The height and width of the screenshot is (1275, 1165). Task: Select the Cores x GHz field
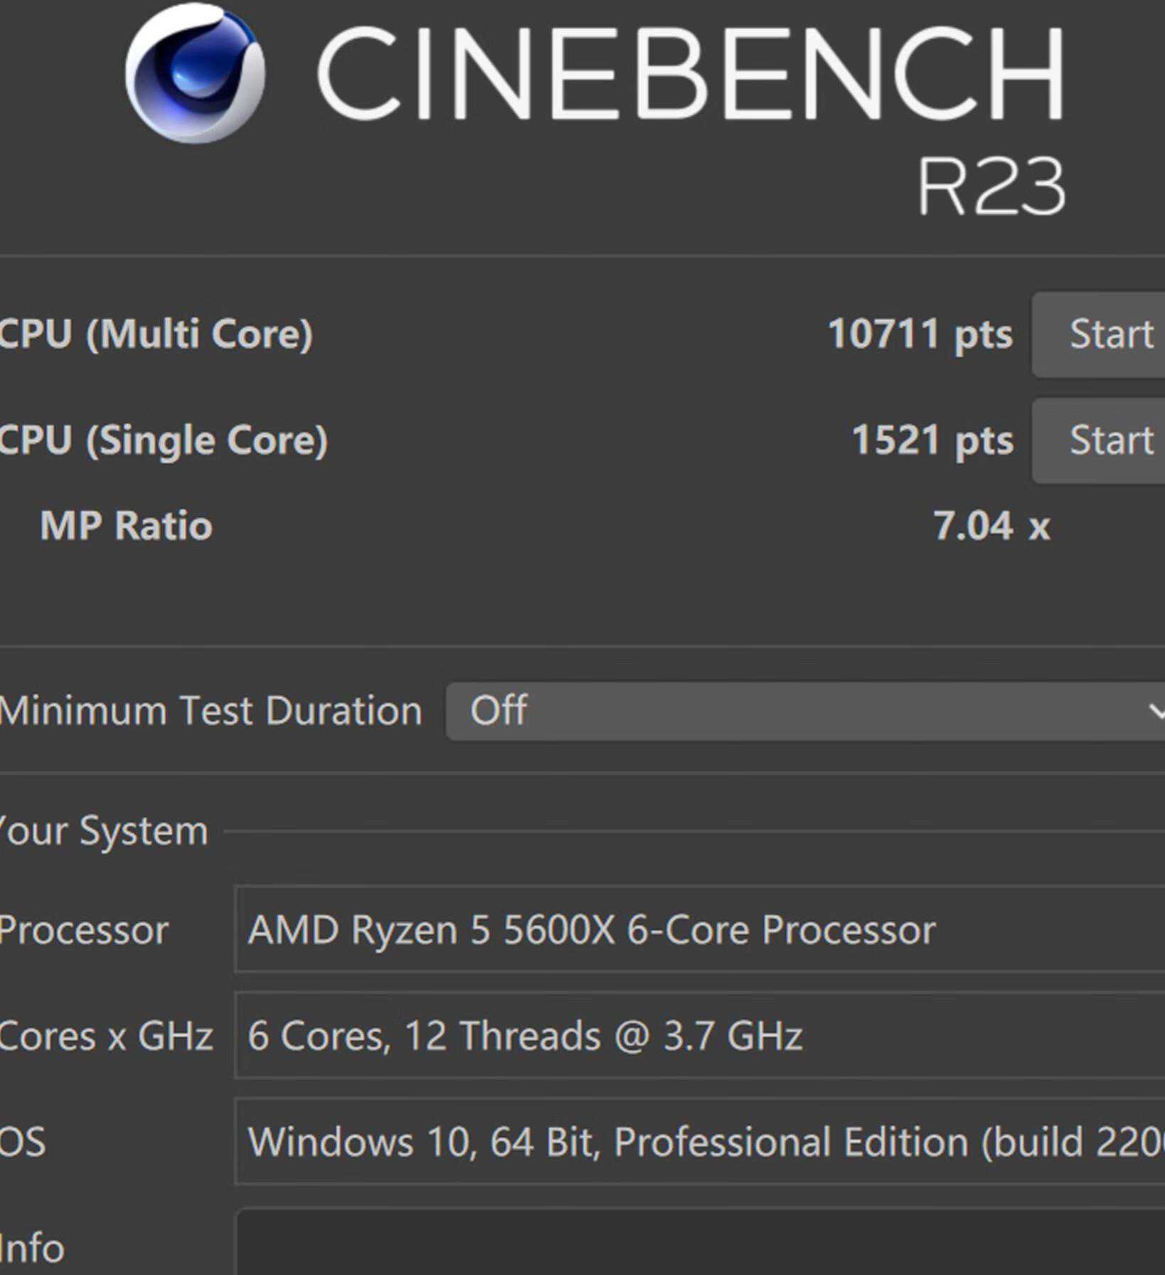(x=697, y=1035)
